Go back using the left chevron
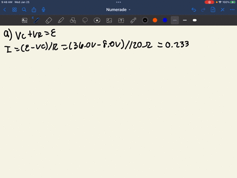Viewport: 237px width, 178px height. click(x=5, y=10)
